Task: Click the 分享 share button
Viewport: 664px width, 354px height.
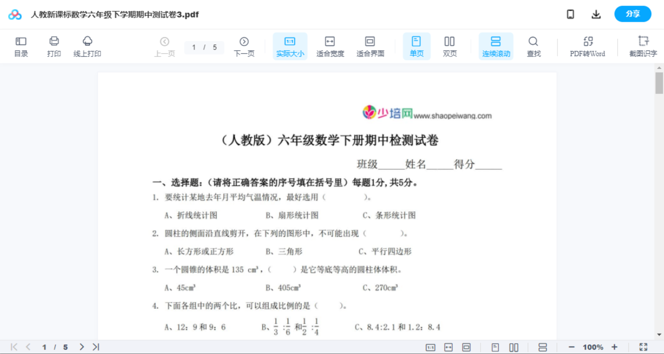Action: click(x=632, y=14)
